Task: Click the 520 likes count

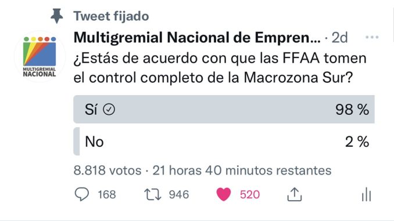Action: tap(250, 195)
